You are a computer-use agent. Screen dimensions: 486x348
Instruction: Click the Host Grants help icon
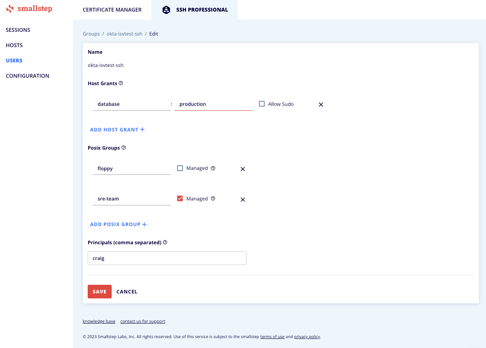click(121, 83)
